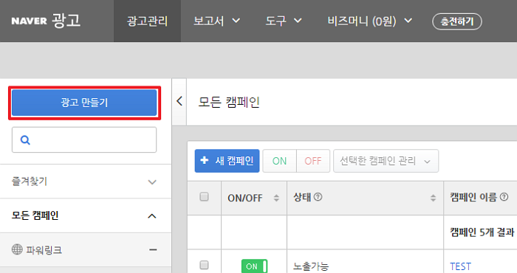This screenshot has height=273, width=517.
Task: Open the 도구 menu
Action: click(284, 21)
